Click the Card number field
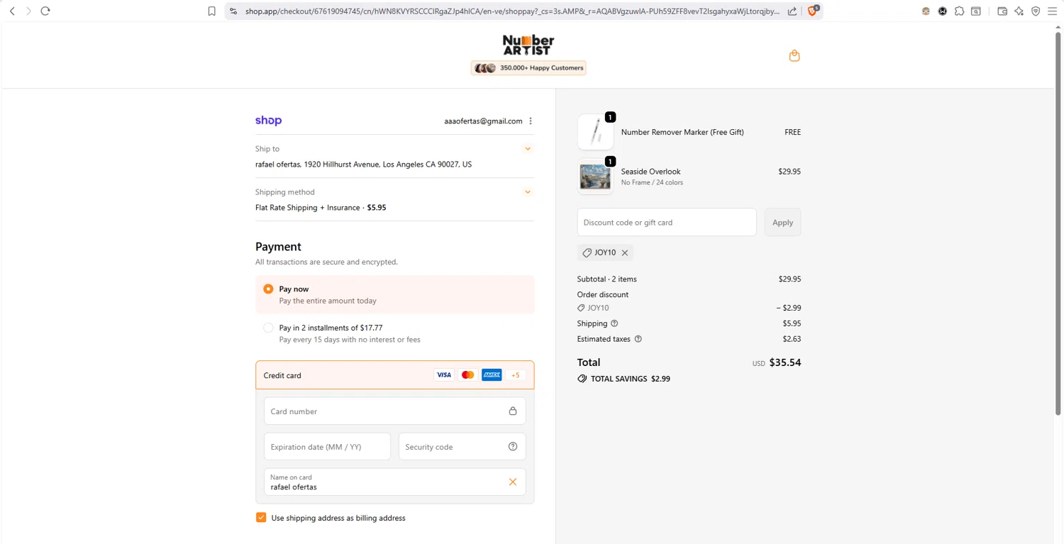Image resolution: width=1064 pixels, height=544 pixels. (395, 411)
